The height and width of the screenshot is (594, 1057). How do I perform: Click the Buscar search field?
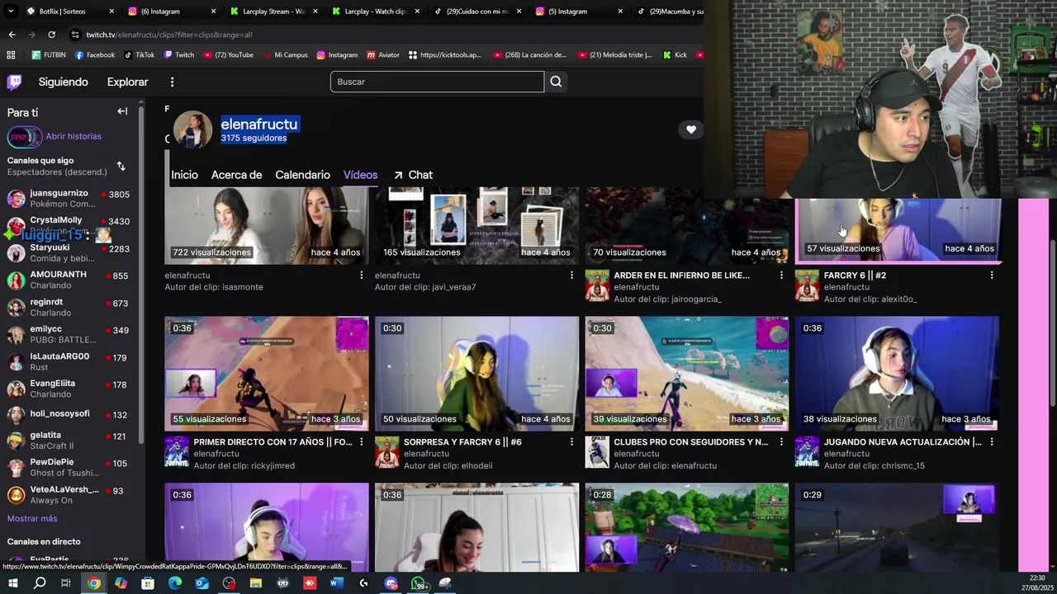point(437,82)
